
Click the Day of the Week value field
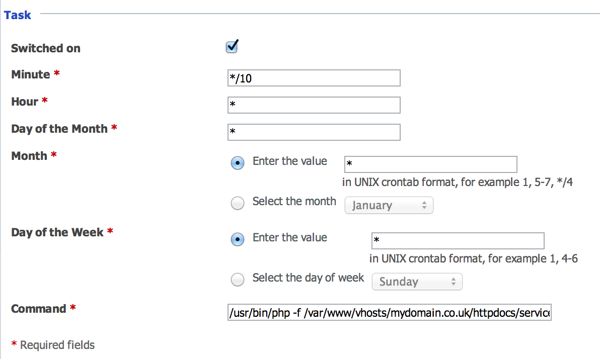click(458, 241)
